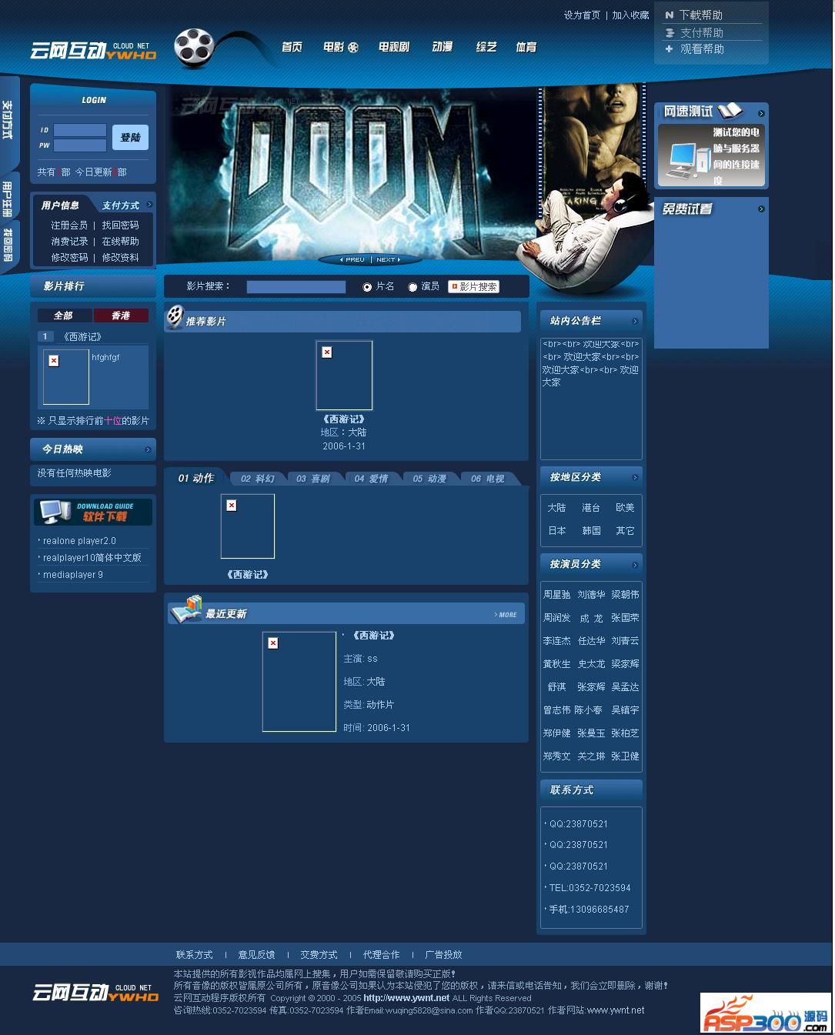This screenshot has height=1035, width=835.
Task: Open the 推荐影片 西游记 poster thumbnail
Action: 344,376
